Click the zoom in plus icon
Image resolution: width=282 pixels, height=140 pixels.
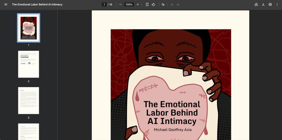138,4
